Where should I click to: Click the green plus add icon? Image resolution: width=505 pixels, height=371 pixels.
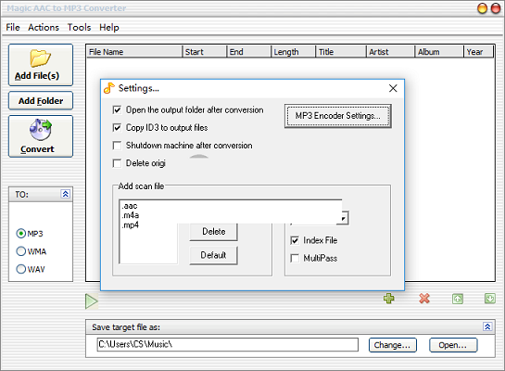tap(389, 299)
